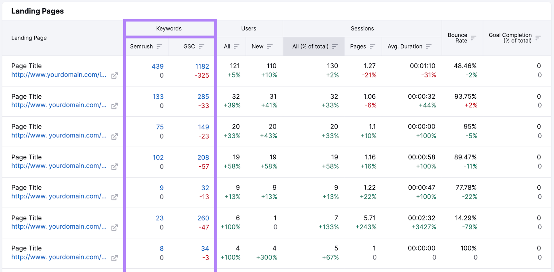Click Semrush keyword count 23
Viewport: 554px width, 272px height.
pos(160,218)
